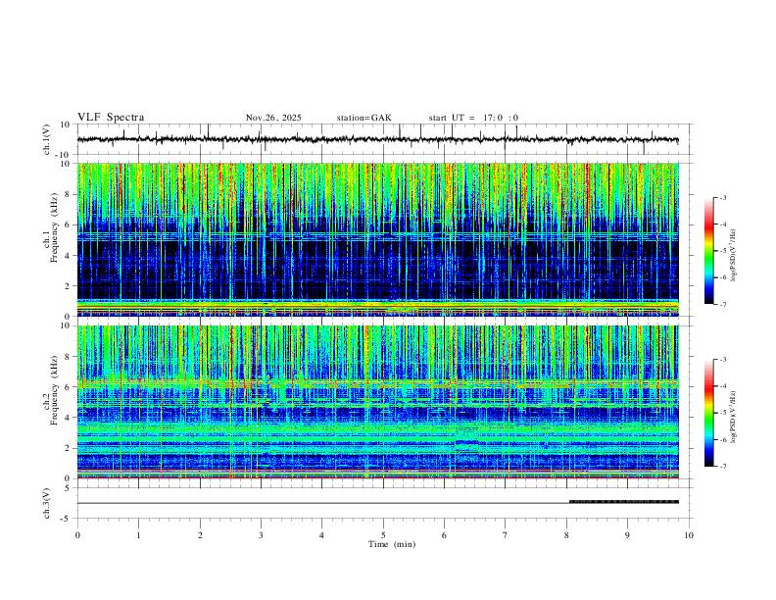This screenshot has height=600, width=776.
Task: Click the ch.1 spectrogram panel
Action: (x=378, y=239)
